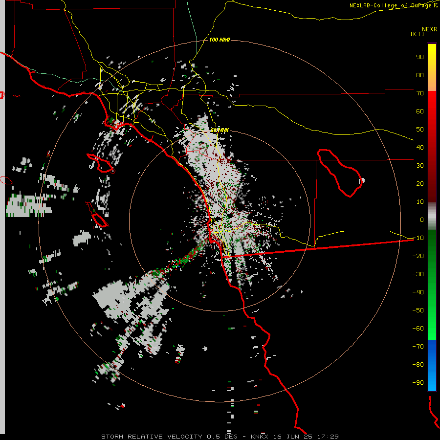Click the -90 value on velocity scale
The height and width of the screenshot is (440, 440).
coord(418,383)
